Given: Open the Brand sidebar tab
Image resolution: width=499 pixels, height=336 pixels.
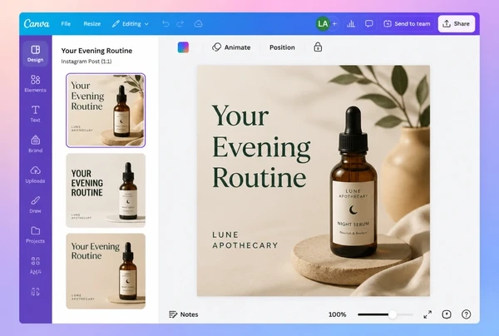Looking at the screenshot, I should [x=35, y=144].
